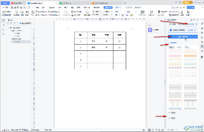Click the auto-fit adjust icon
This screenshot has width=204, height=132.
tap(88, 12)
